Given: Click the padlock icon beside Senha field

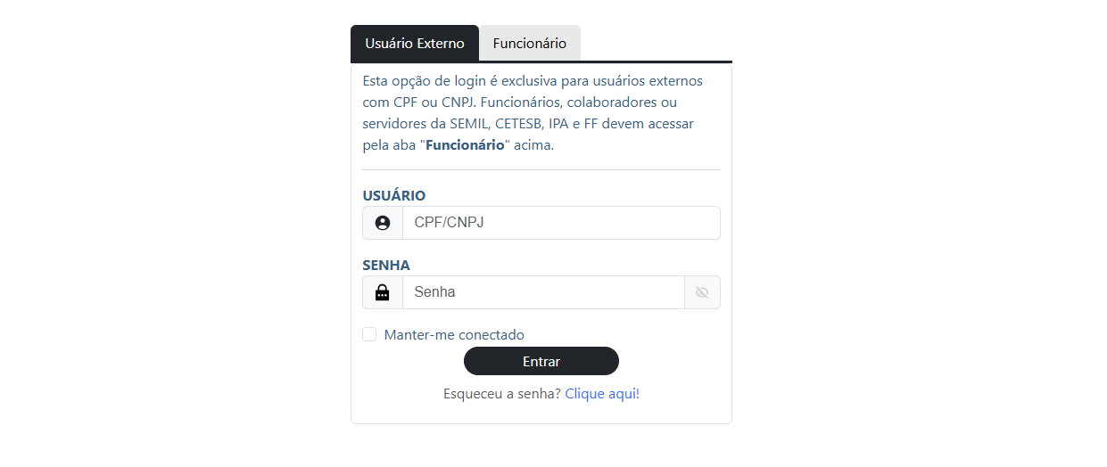Looking at the screenshot, I should (383, 292).
